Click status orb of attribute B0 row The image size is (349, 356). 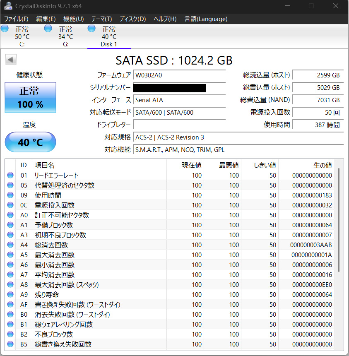(x=10, y=314)
